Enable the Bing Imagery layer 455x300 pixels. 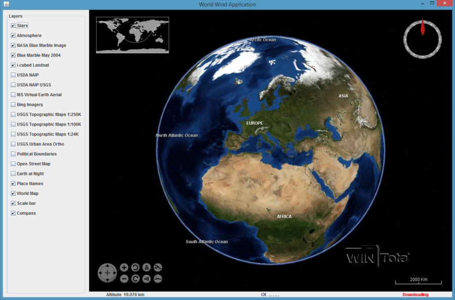click(x=13, y=104)
